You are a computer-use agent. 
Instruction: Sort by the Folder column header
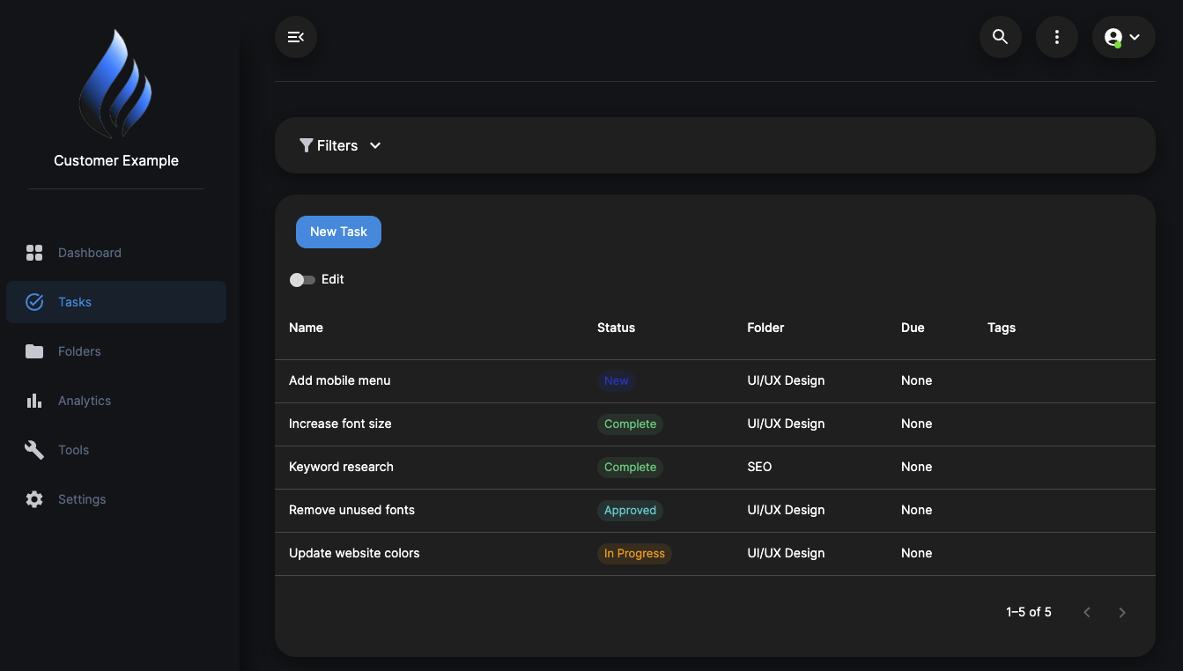(765, 328)
